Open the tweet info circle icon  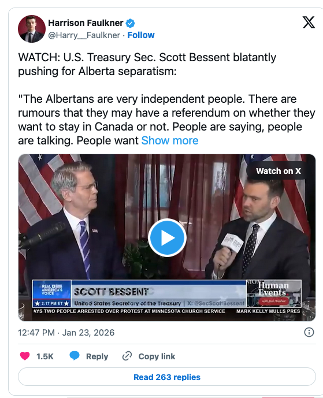coord(309,332)
